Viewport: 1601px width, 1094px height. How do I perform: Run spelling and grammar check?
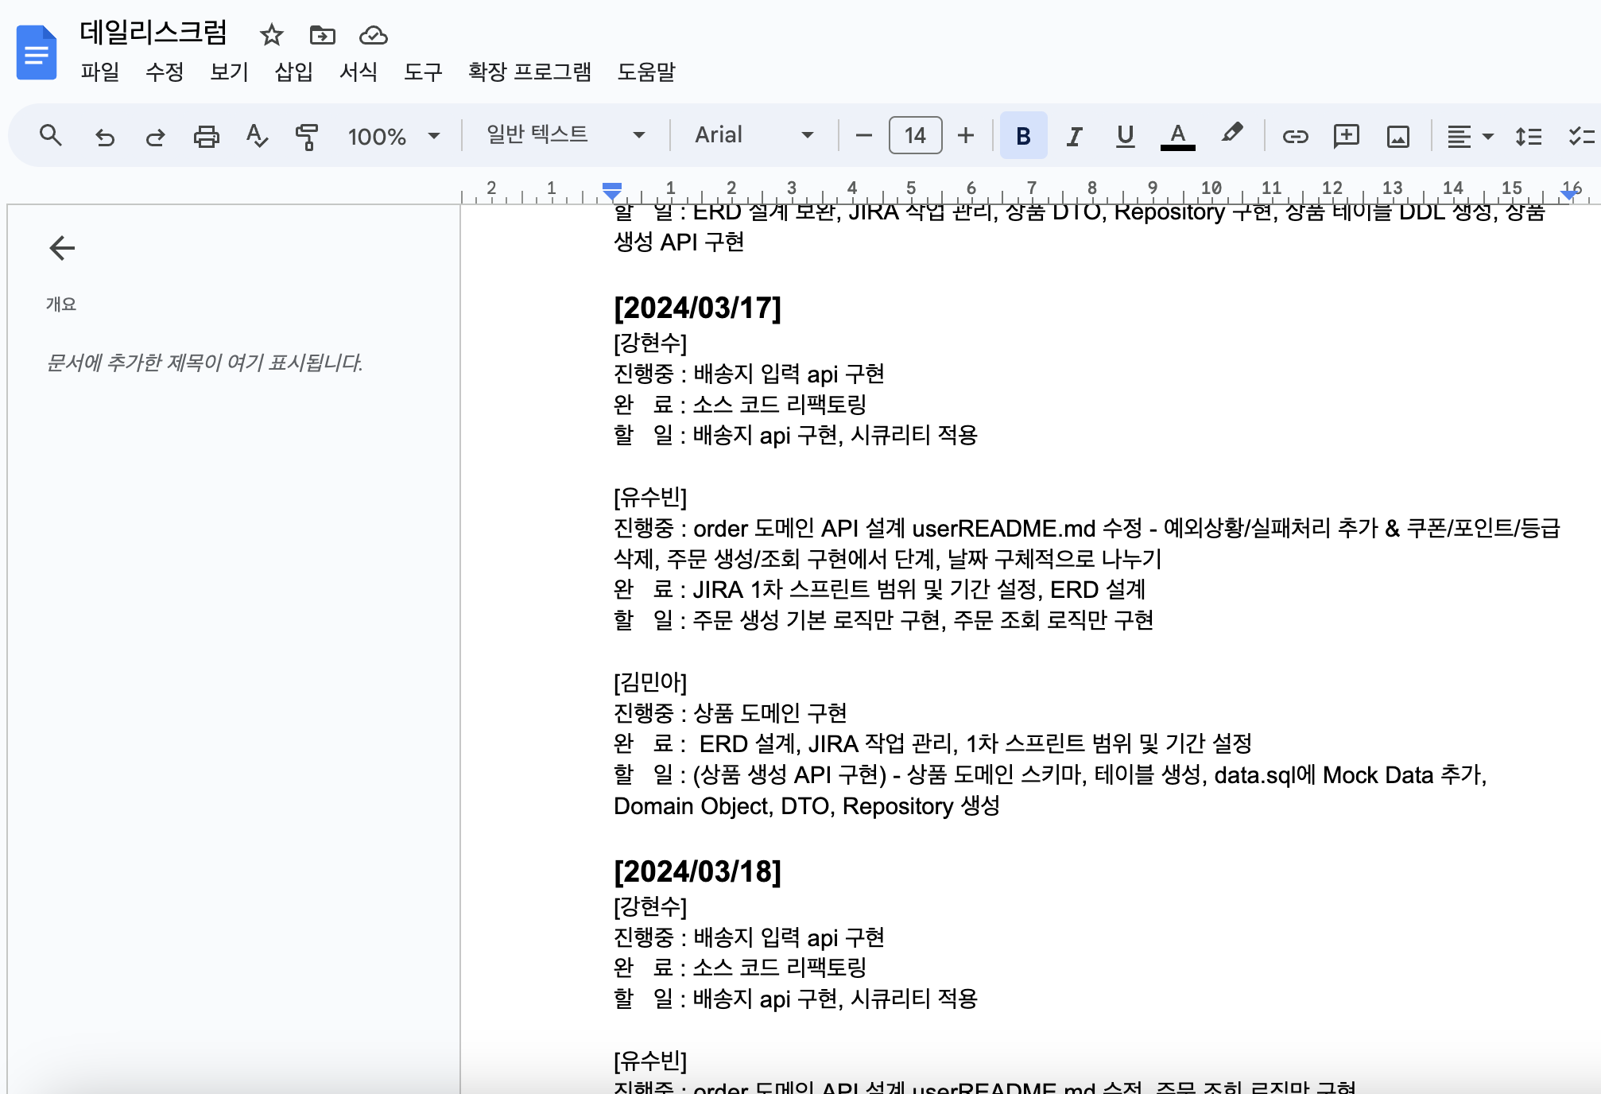(256, 136)
